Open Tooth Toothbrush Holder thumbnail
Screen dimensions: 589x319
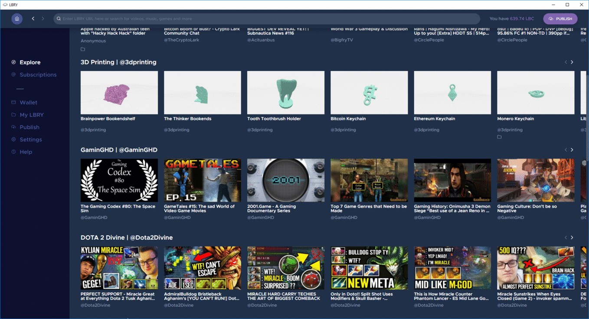click(x=286, y=93)
